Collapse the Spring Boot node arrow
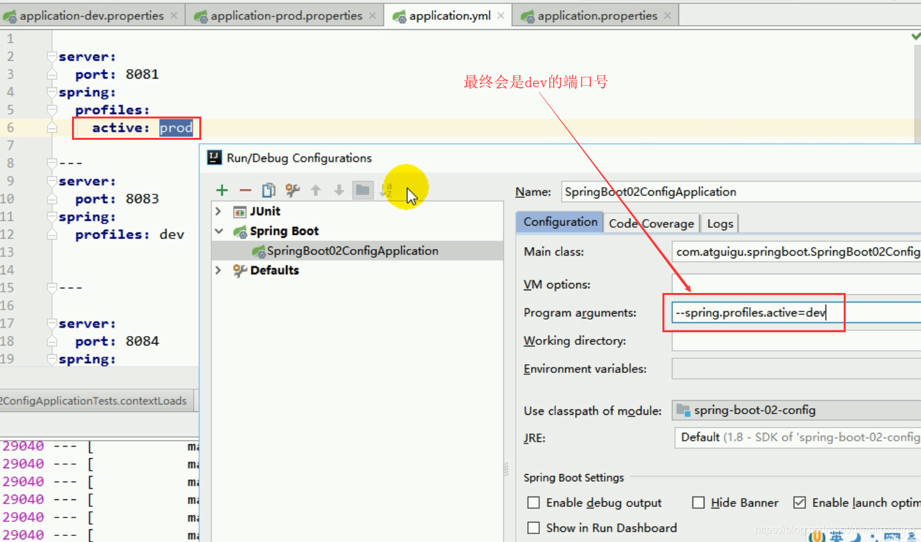The height and width of the screenshot is (542, 921). pyautogui.click(x=218, y=232)
